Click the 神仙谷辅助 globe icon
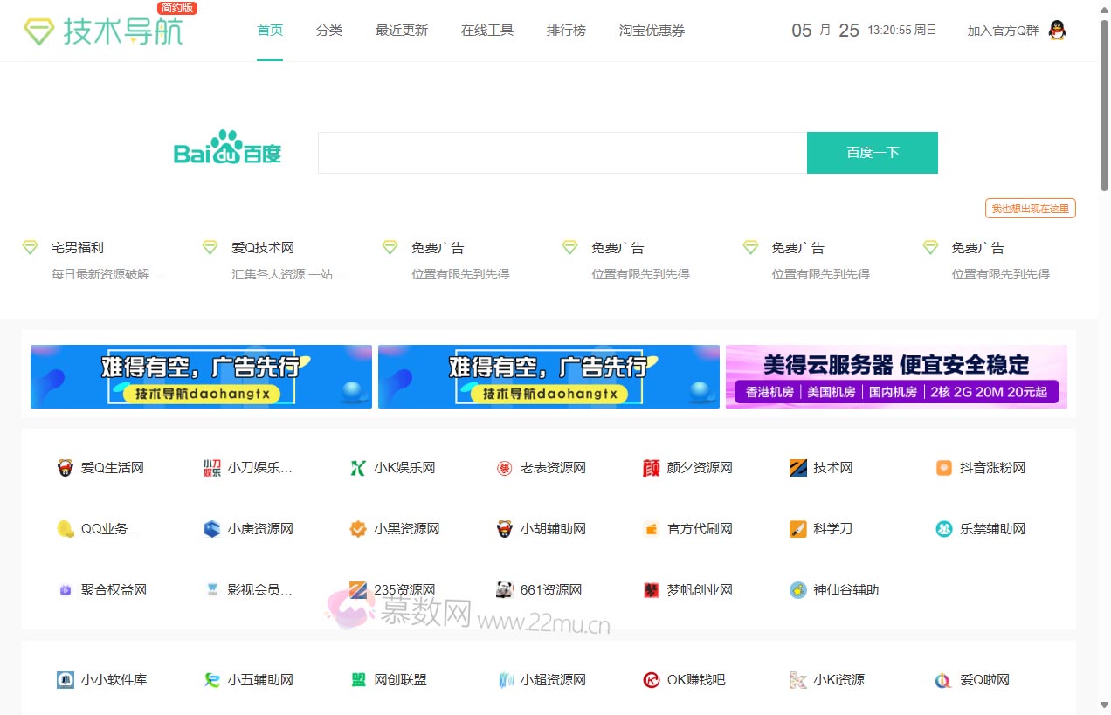Viewport: 1111px width, 715px height. coord(797,589)
